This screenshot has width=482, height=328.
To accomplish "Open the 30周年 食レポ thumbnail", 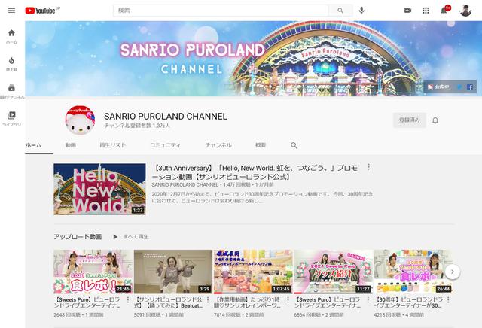I will (x=413, y=272).
